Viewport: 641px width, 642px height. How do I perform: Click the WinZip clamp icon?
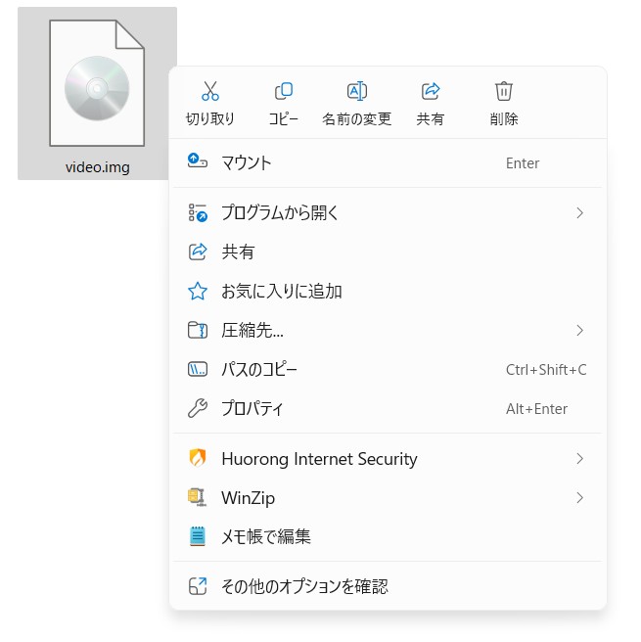(198, 497)
